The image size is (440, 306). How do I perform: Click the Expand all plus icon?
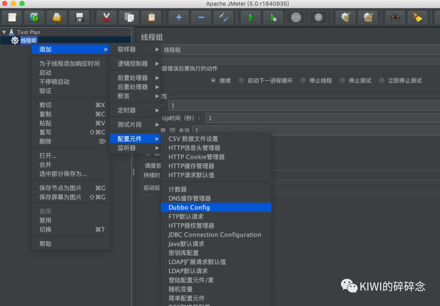pyautogui.click(x=178, y=18)
